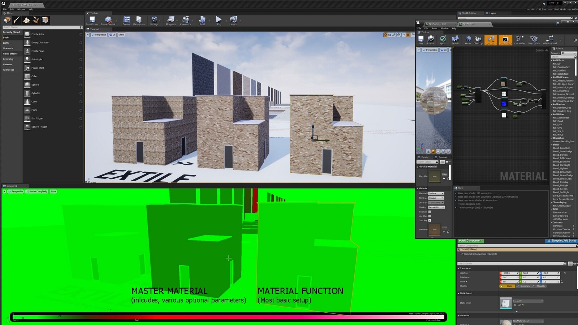Open the SM_Arch static mesh dropdown

(528, 301)
